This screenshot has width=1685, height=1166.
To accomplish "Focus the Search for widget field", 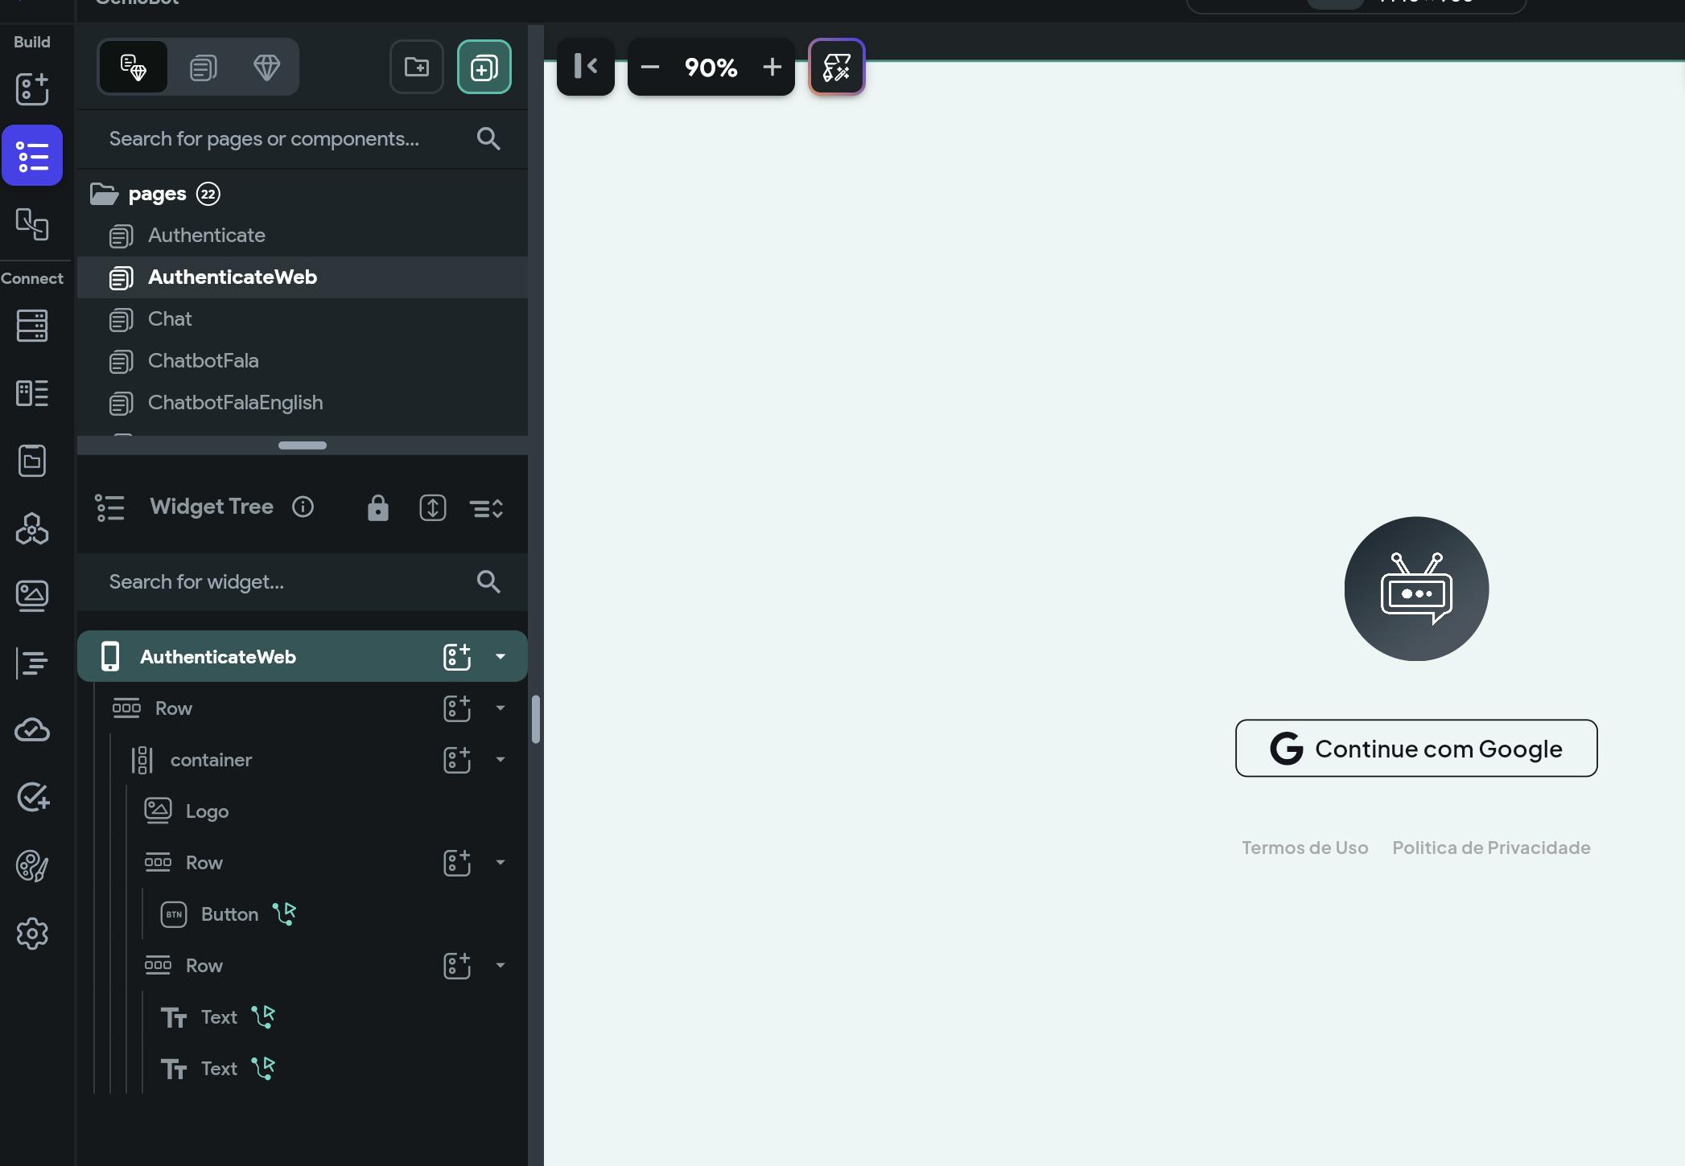I will point(303,582).
